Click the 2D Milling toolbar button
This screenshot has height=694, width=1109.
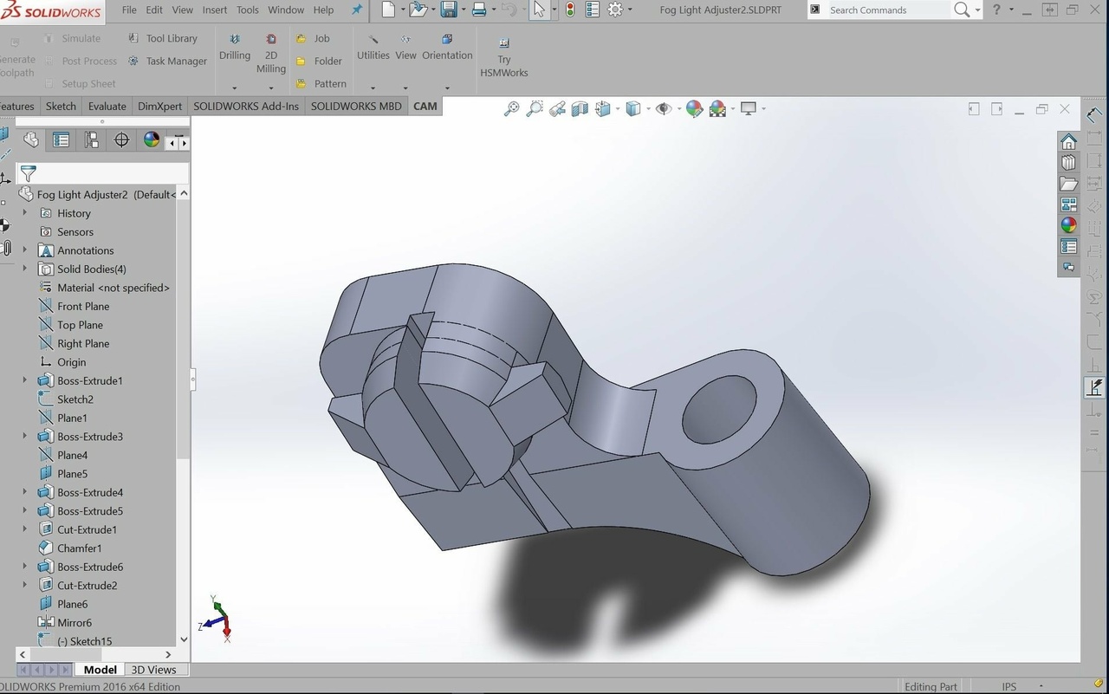click(x=271, y=54)
